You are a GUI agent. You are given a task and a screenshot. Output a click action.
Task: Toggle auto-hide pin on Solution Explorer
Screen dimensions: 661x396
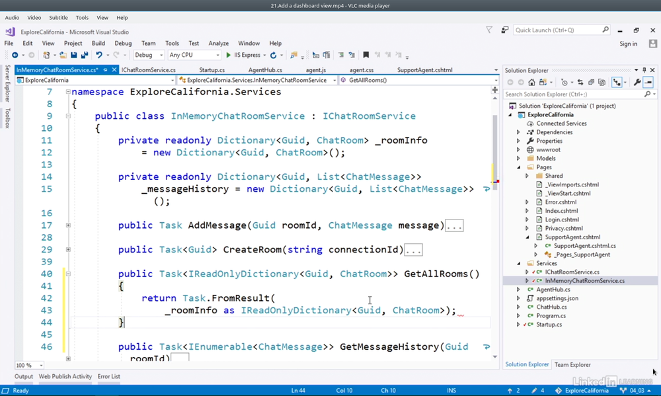pyautogui.click(x=644, y=70)
